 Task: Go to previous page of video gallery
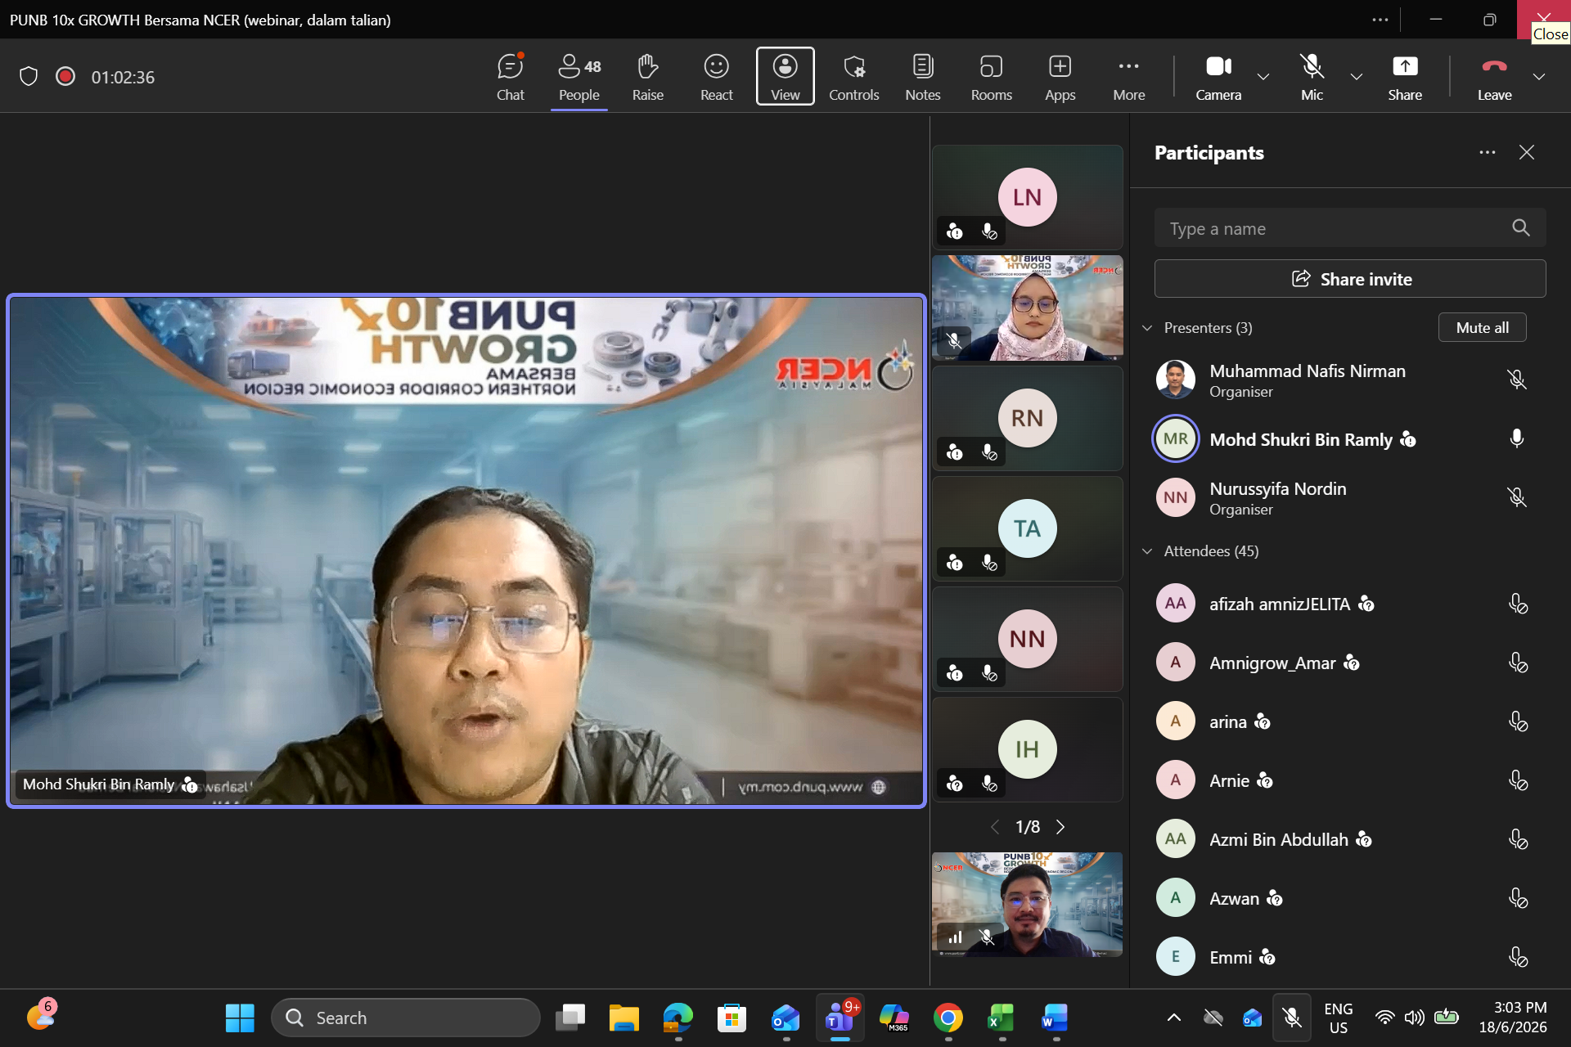coord(995,827)
